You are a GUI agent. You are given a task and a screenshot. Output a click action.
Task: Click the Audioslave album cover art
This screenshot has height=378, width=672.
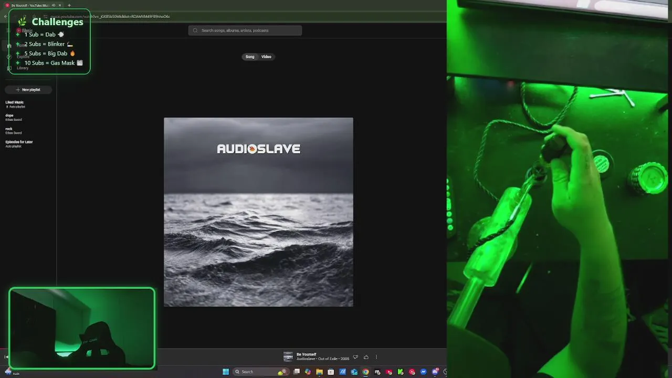pos(258,212)
